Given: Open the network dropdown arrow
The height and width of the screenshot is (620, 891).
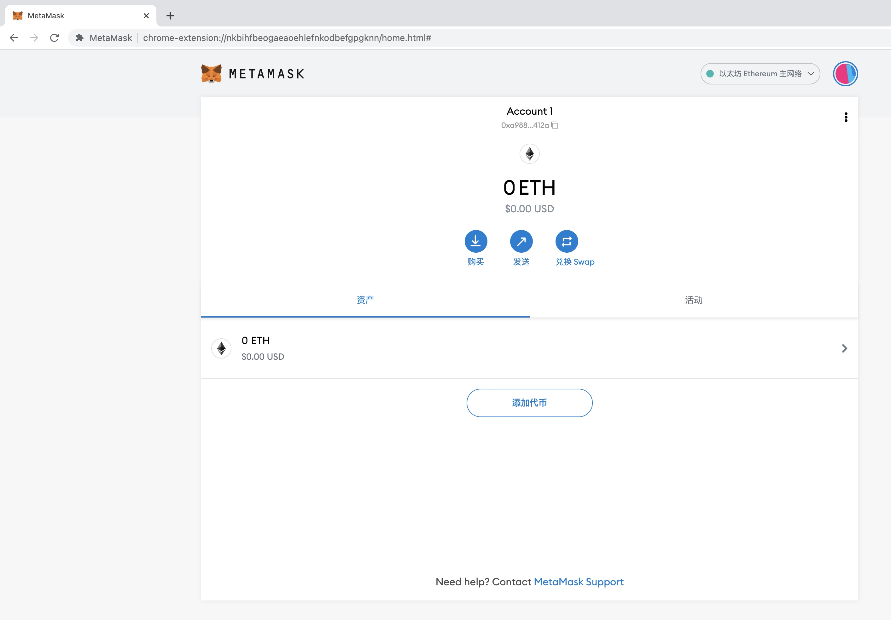Looking at the screenshot, I should [x=811, y=74].
